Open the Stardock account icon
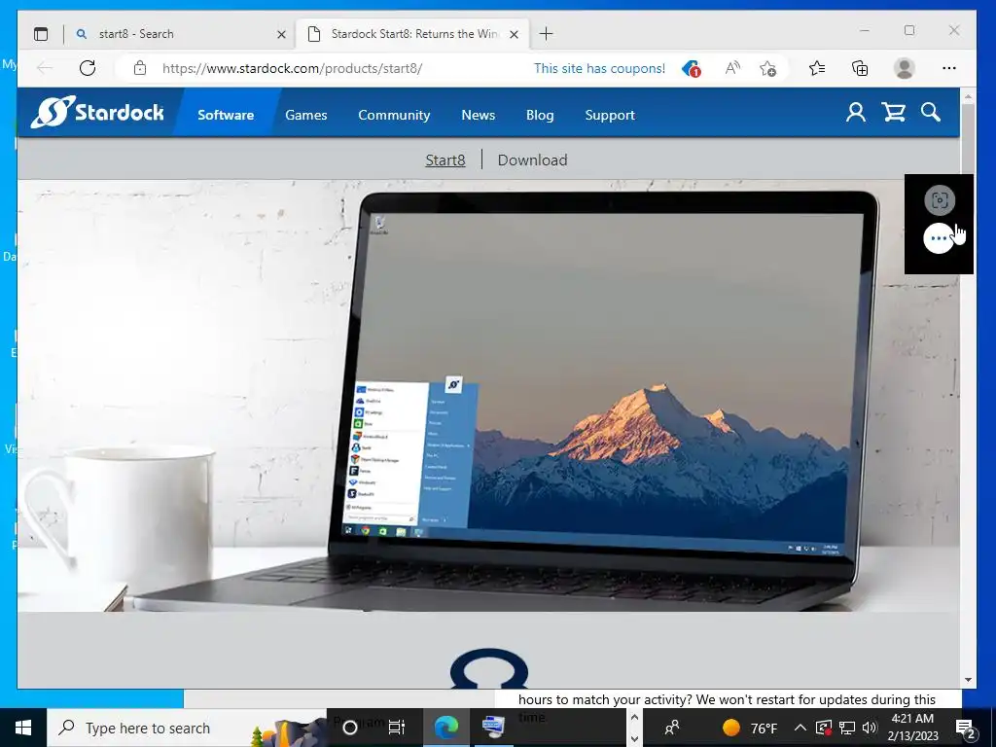 coord(856,113)
